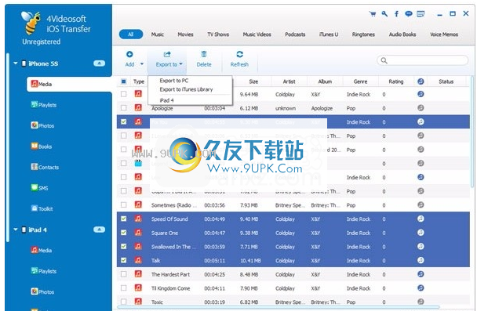The image size is (477, 311).
Task: Open iPad 4 Photos section
Action: [42, 291]
